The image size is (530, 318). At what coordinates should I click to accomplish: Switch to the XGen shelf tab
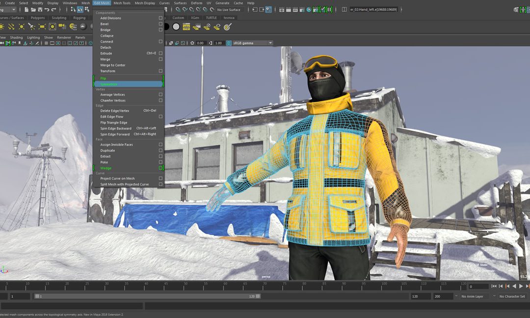click(195, 18)
